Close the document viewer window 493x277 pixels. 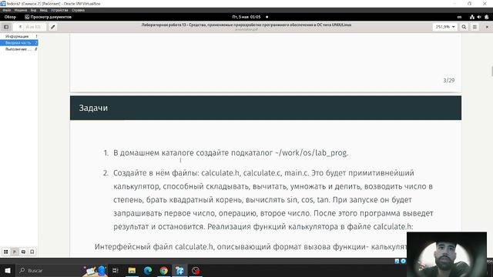[487, 27]
